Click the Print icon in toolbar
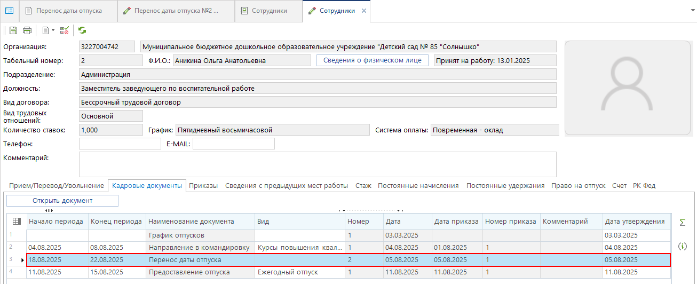The image size is (697, 284). (27, 30)
